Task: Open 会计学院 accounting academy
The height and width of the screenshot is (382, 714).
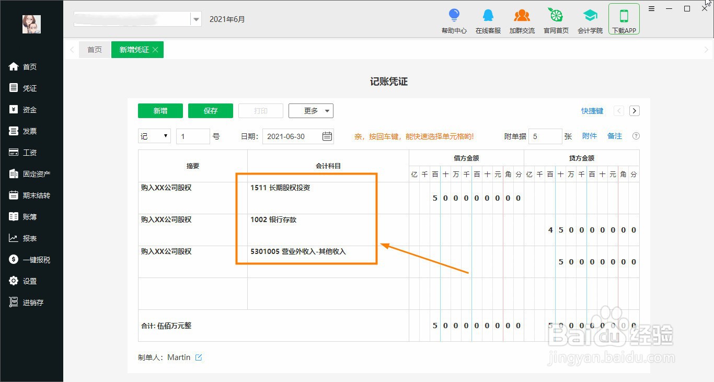Action: point(590,20)
